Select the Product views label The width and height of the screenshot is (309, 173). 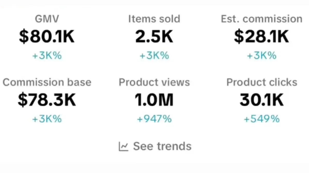[154, 82]
